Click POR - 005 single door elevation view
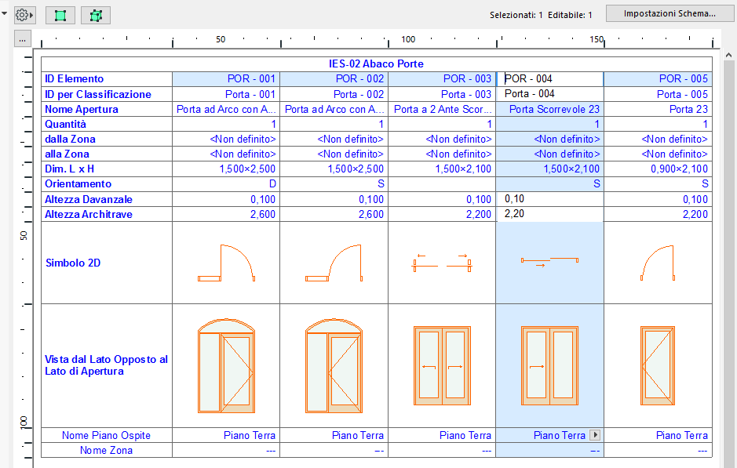The height and width of the screenshot is (468, 737). [x=658, y=365]
